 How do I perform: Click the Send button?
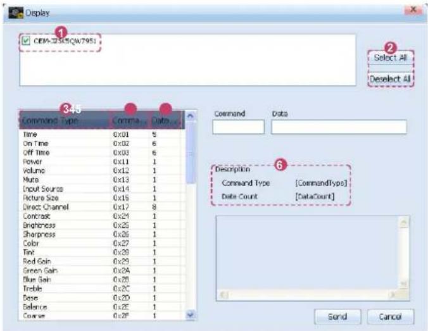[x=337, y=316]
